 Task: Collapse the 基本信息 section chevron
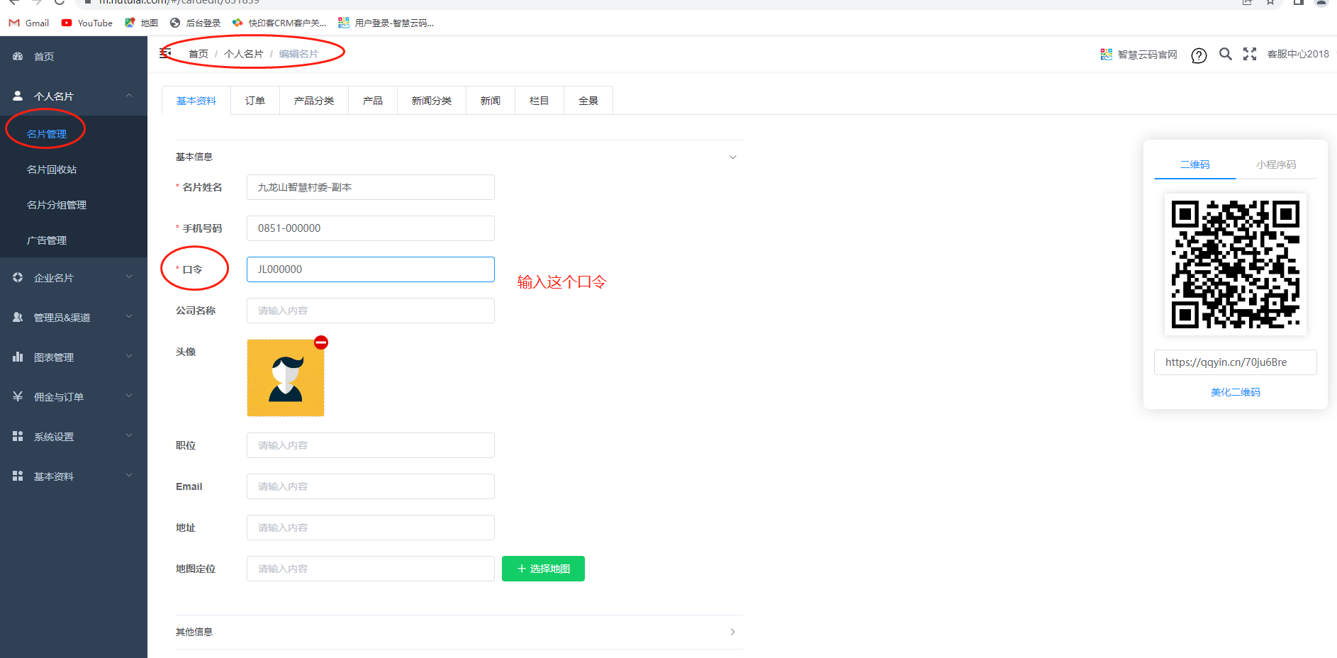pyautogui.click(x=732, y=157)
